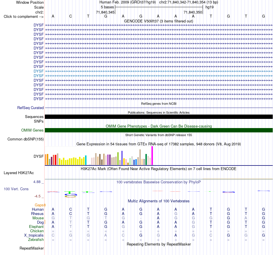Click the 'Chicken' species row label

(x=37, y=231)
